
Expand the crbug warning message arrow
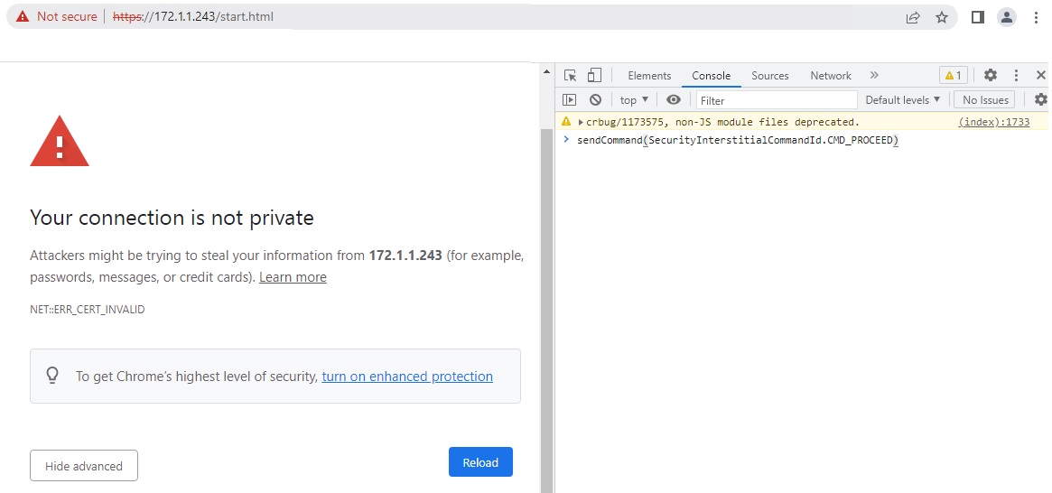[x=581, y=122]
